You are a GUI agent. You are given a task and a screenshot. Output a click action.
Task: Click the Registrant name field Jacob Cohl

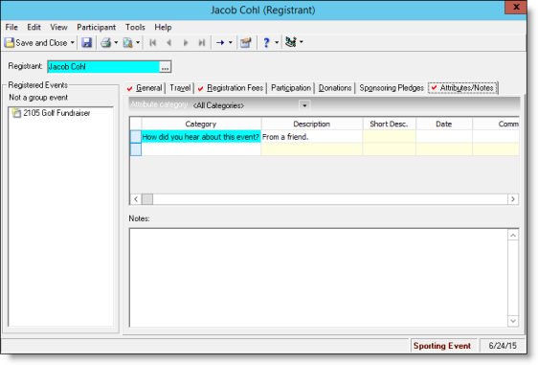(x=103, y=67)
